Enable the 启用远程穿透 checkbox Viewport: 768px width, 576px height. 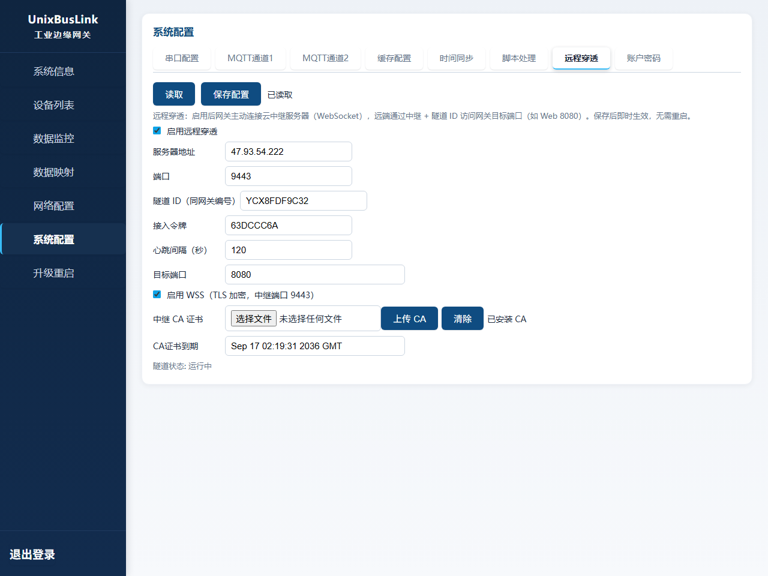pos(157,131)
